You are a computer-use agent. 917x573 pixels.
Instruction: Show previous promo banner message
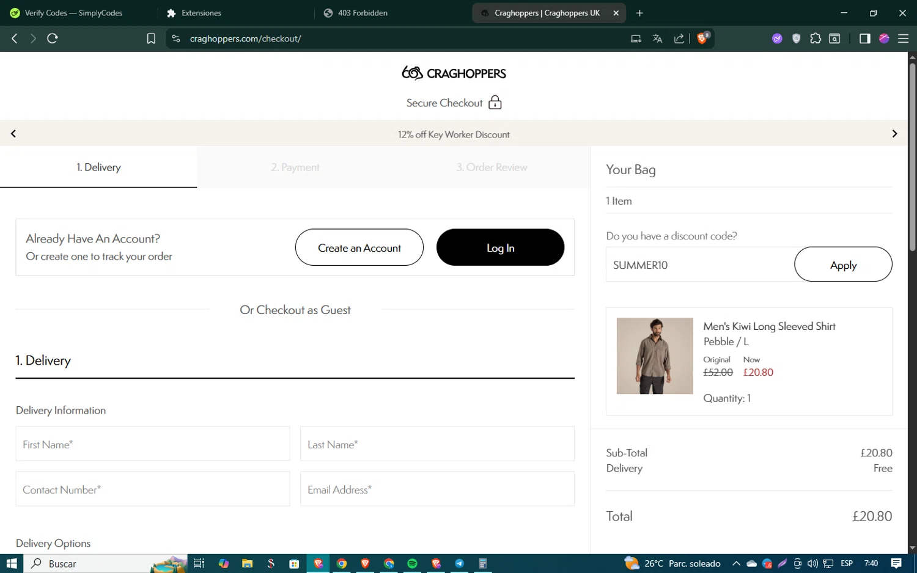13,134
